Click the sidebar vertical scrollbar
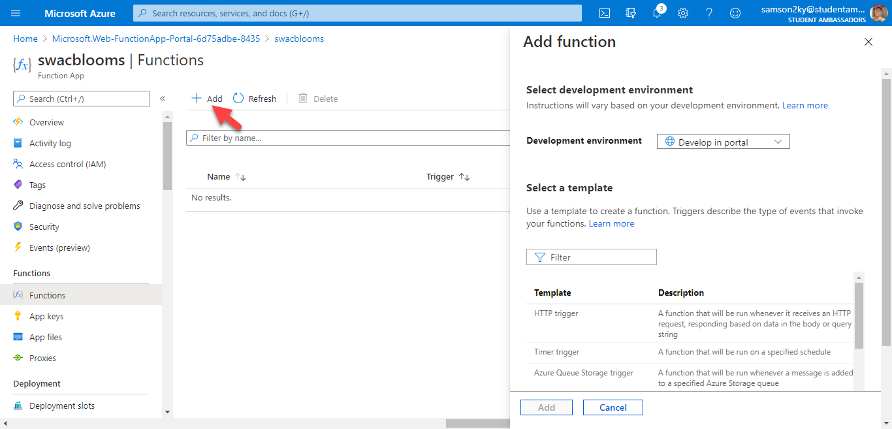Viewport: 892px width, 429px height. (x=168, y=155)
